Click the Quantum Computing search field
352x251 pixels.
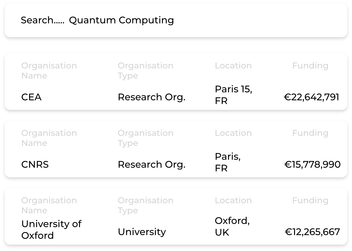176,20
